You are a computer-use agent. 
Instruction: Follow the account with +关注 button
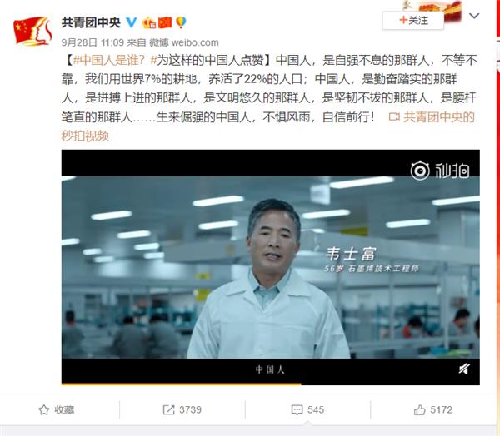[x=413, y=21]
